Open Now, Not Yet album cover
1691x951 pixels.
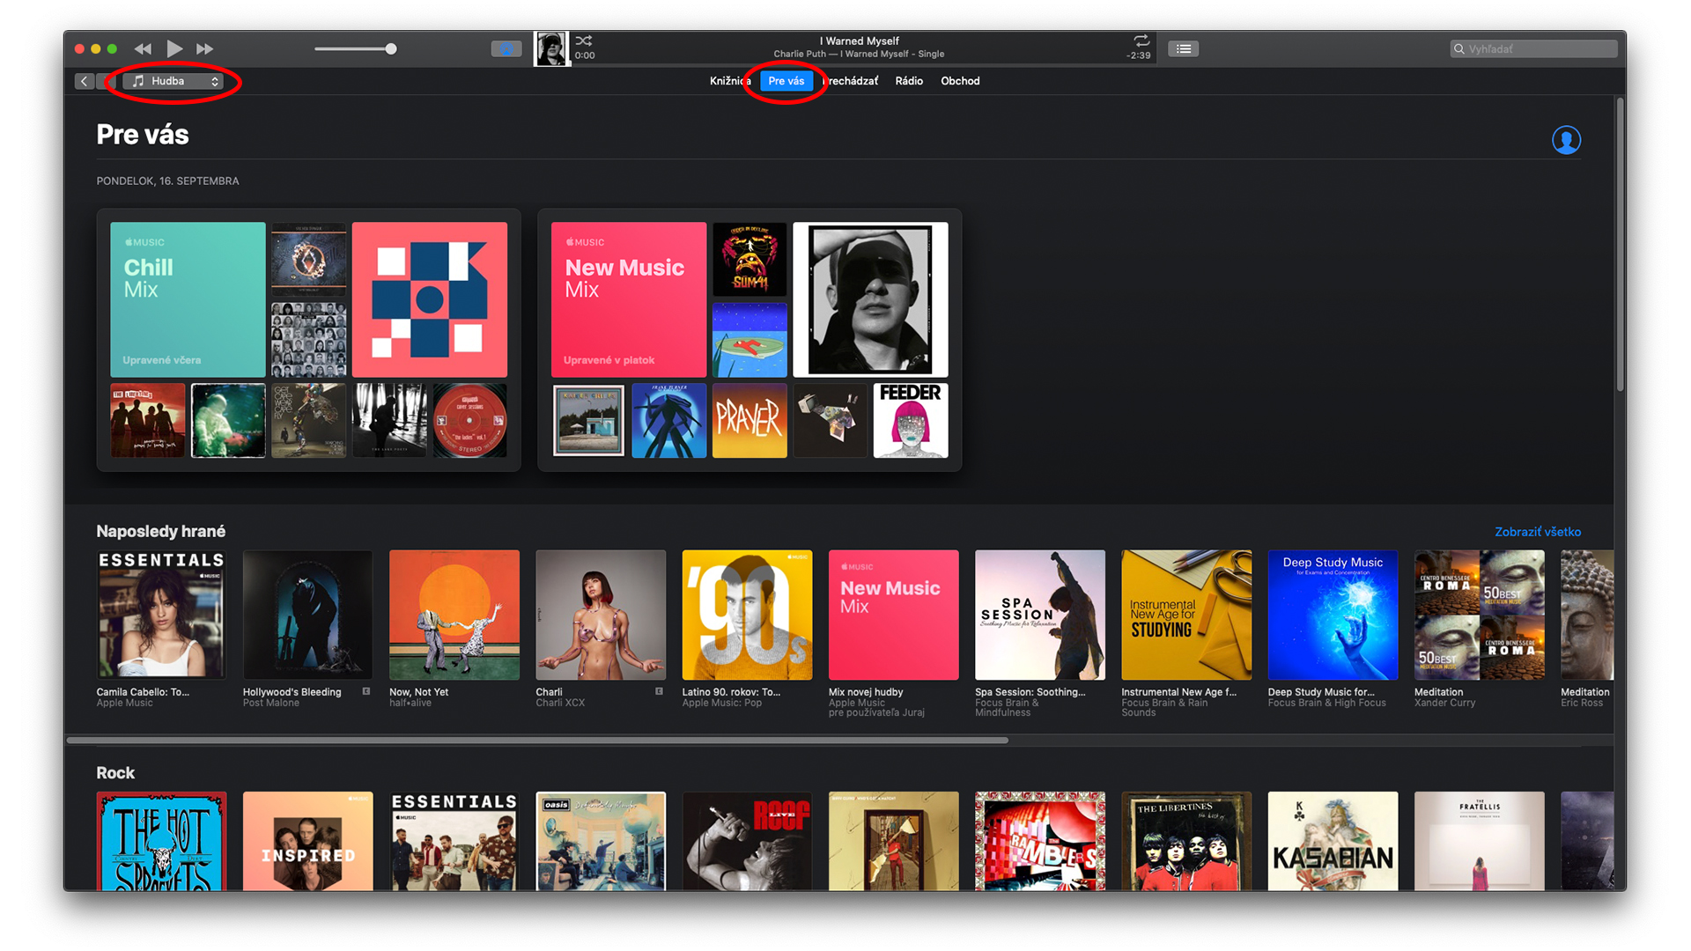click(454, 615)
